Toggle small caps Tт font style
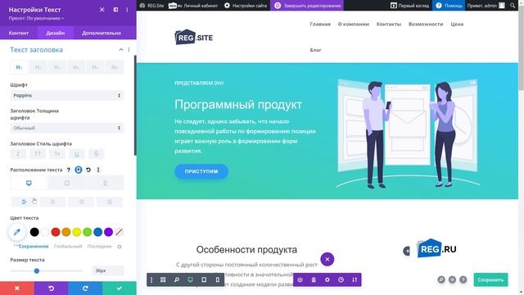524x295 pixels. (x=57, y=154)
